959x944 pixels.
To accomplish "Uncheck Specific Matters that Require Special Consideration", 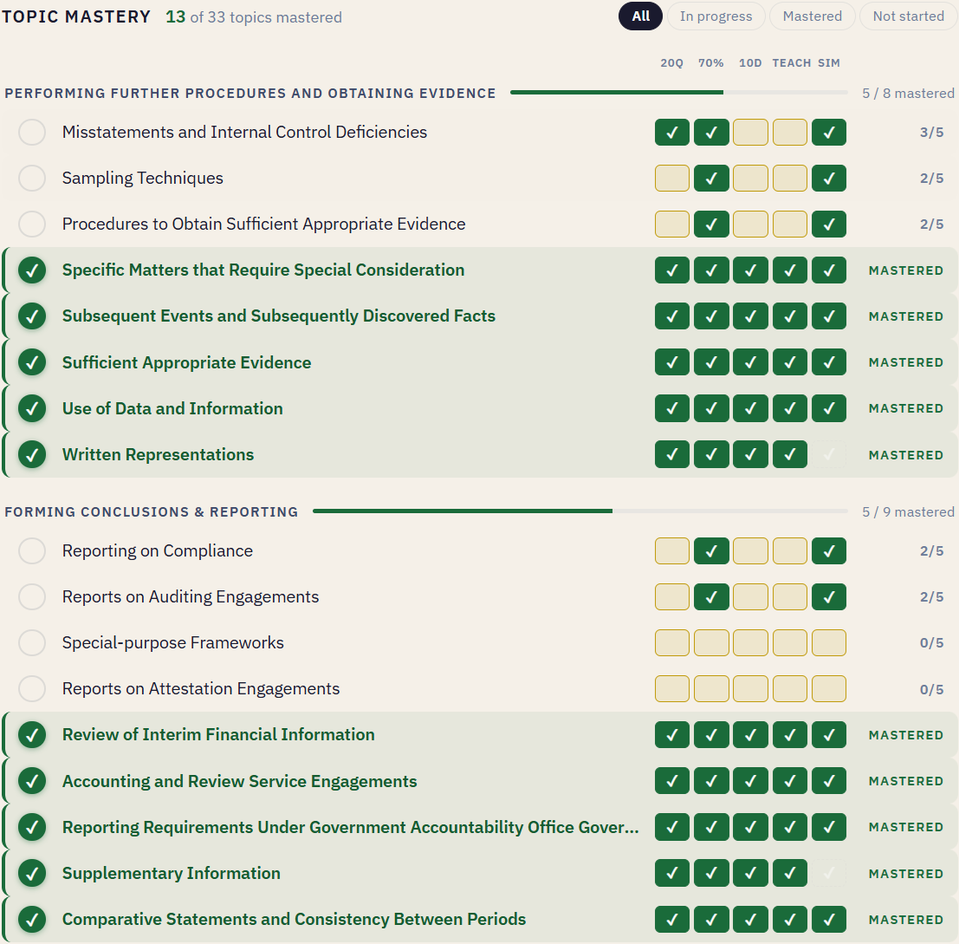I will click(x=32, y=270).
